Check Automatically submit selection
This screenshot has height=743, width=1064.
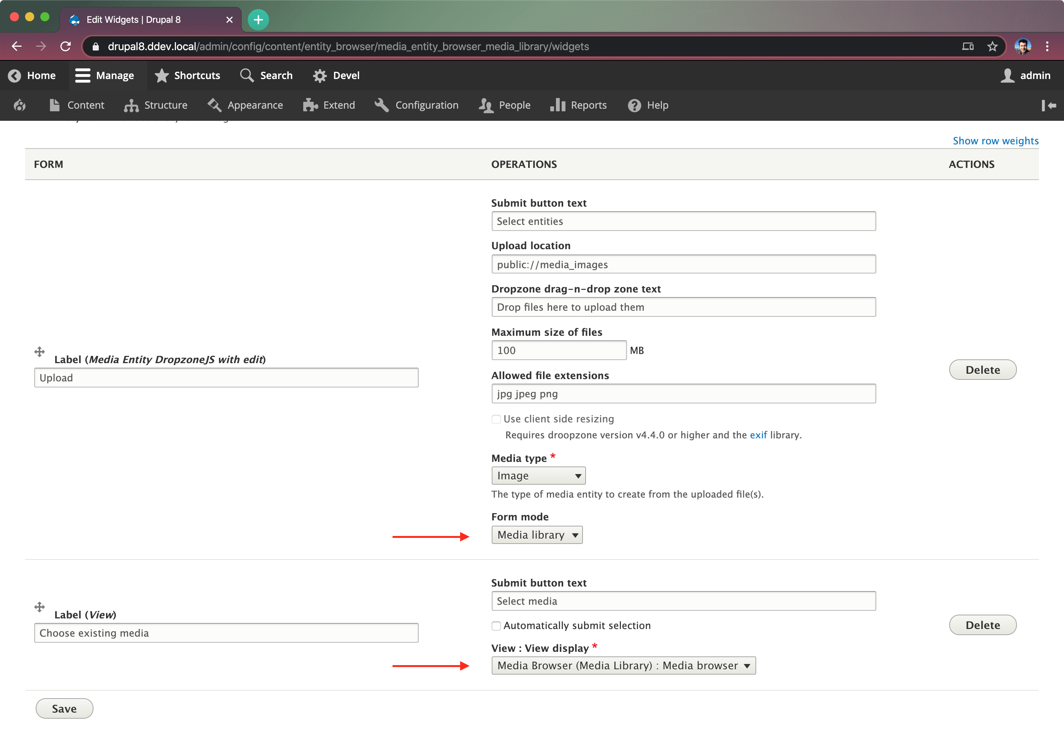tap(496, 625)
